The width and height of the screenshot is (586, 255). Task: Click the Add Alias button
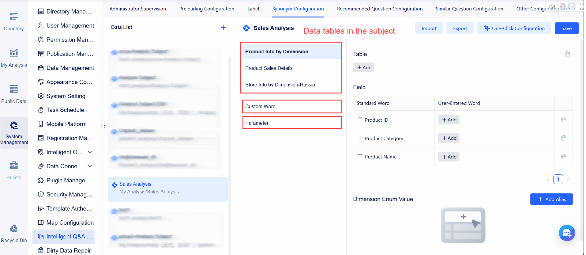click(551, 199)
